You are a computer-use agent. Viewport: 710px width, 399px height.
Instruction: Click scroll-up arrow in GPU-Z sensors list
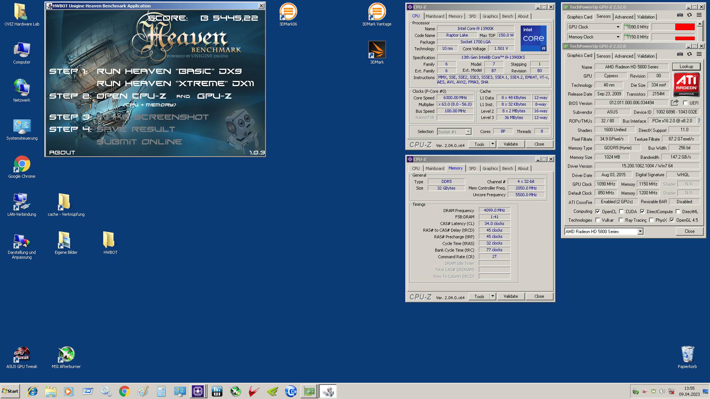click(x=700, y=24)
